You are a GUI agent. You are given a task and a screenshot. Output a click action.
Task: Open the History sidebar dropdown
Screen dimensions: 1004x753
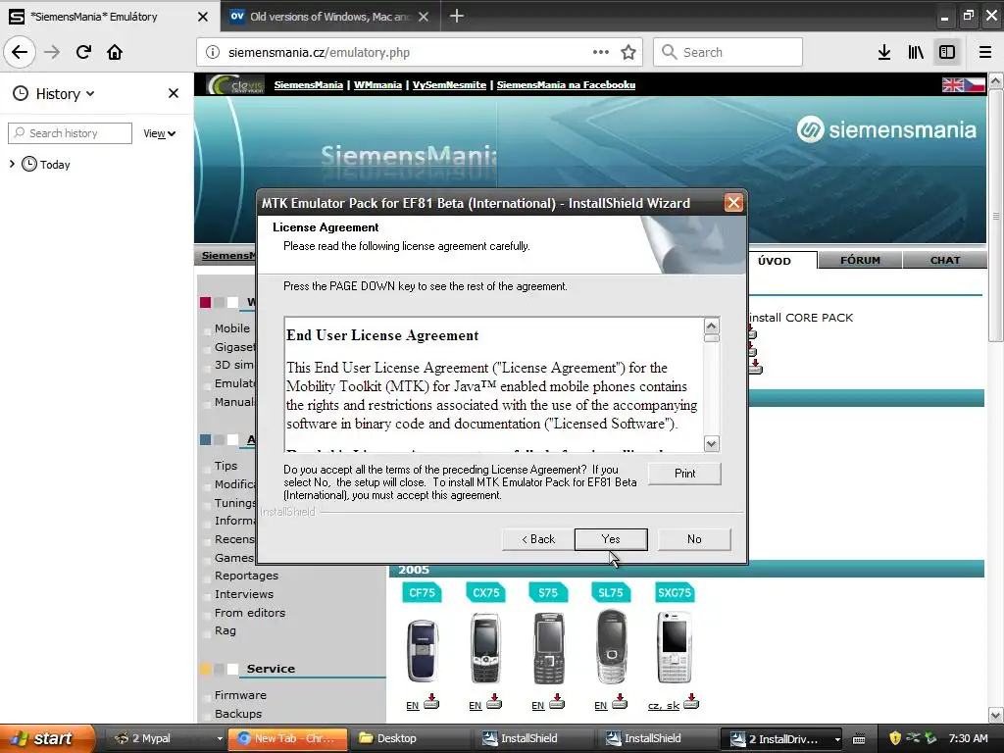[x=65, y=93]
